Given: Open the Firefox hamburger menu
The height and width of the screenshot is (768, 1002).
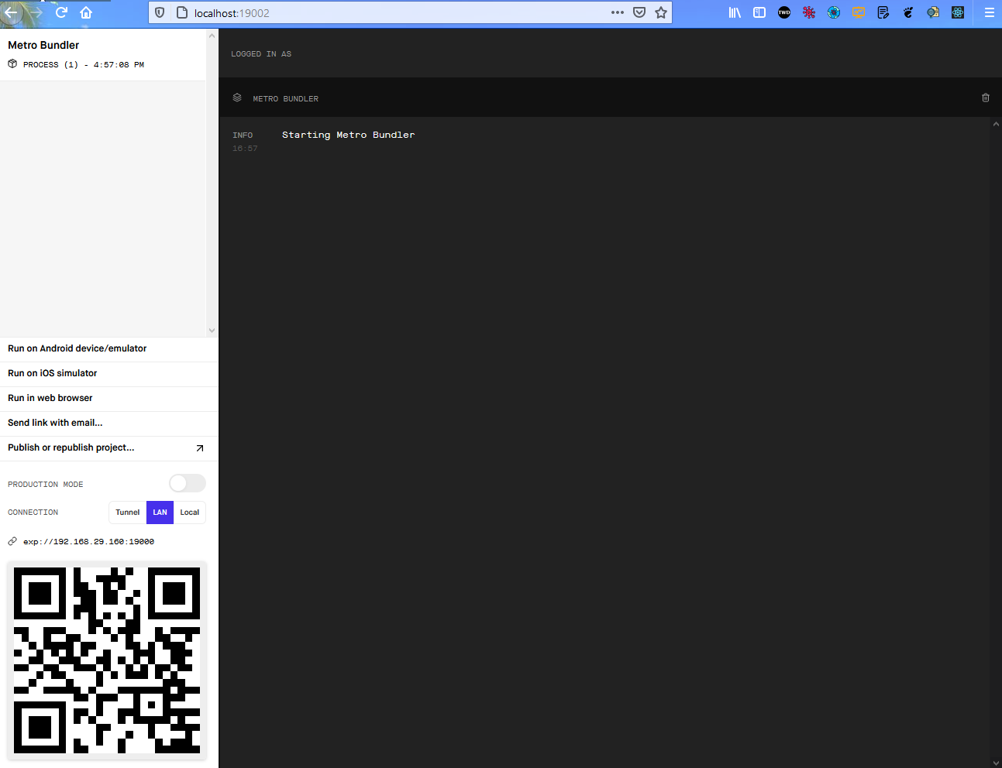Looking at the screenshot, I should pyautogui.click(x=990, y=12).
